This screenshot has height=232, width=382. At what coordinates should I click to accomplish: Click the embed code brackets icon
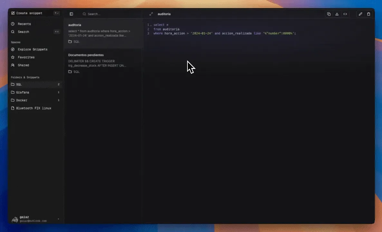345,14
